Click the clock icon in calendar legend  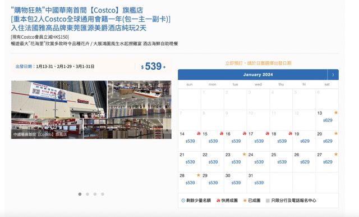coord(183,201)
